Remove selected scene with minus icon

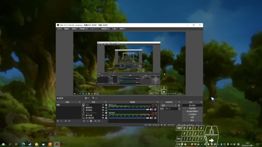61,121
